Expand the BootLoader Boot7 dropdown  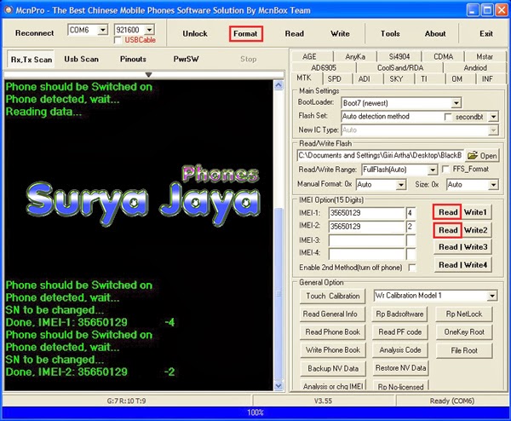pyautogui.click(x=456, y=103)
